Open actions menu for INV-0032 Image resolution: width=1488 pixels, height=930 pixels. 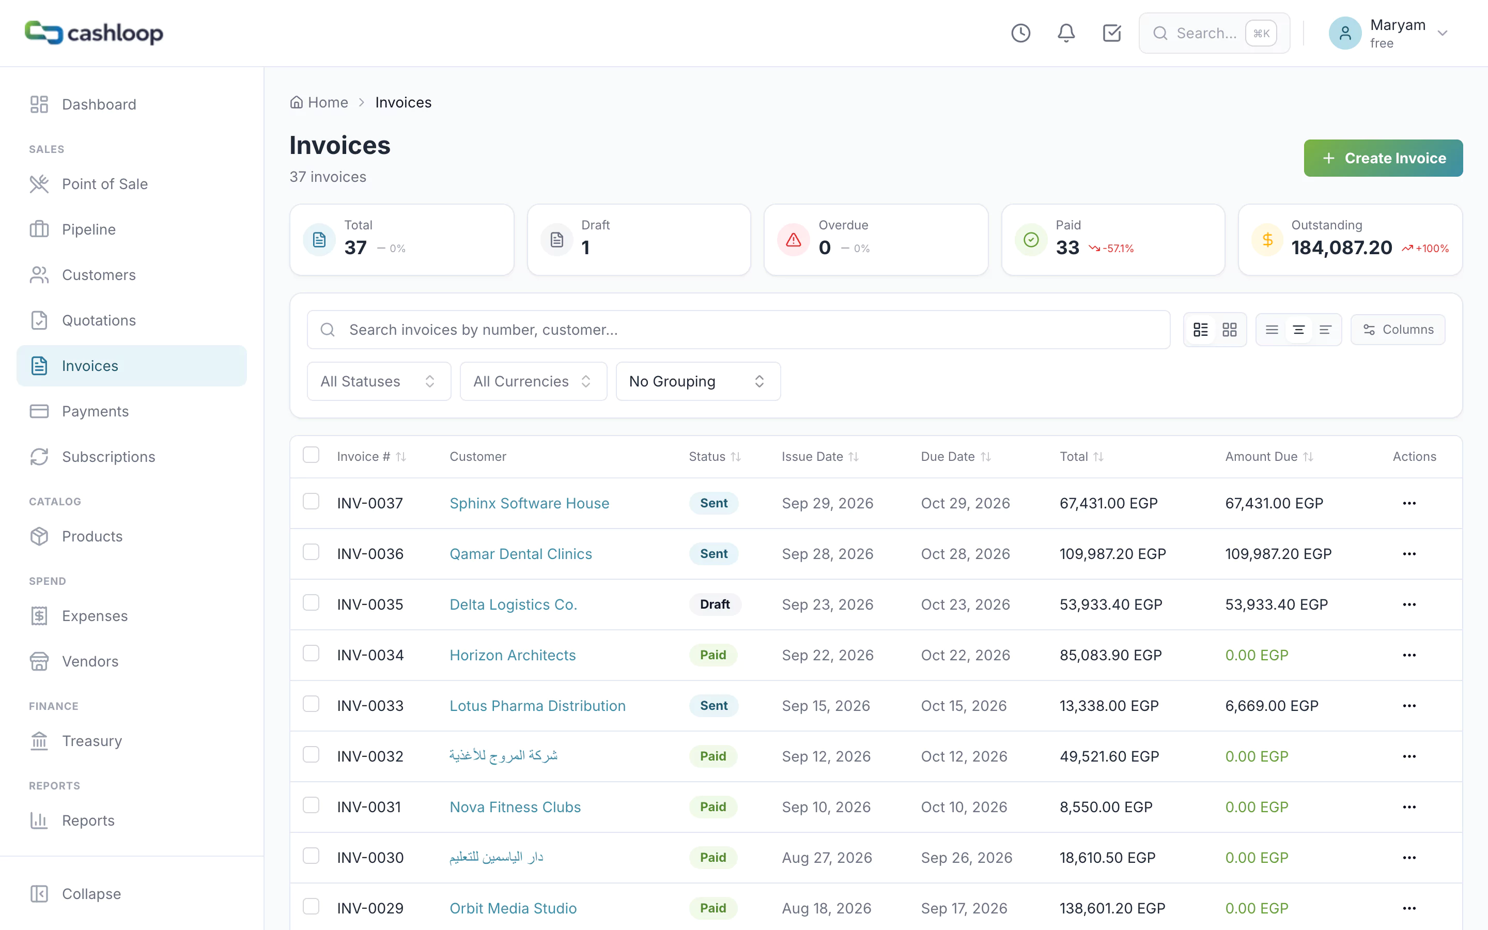[1408, 756]
